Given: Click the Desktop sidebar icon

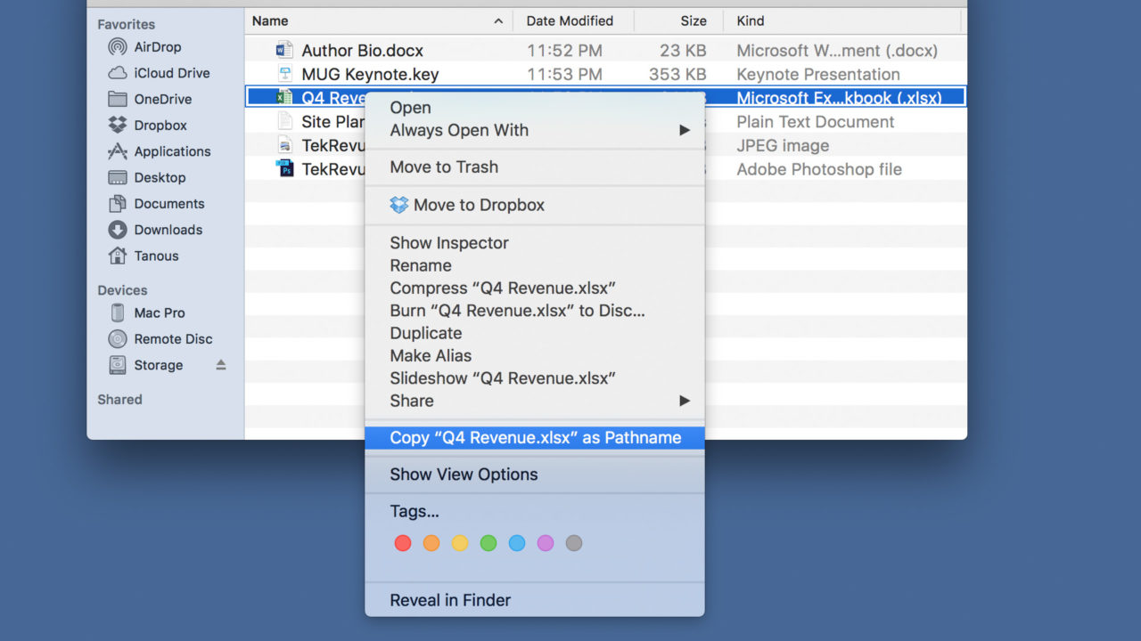Looking at the screenshot, I should click(118, 177).
